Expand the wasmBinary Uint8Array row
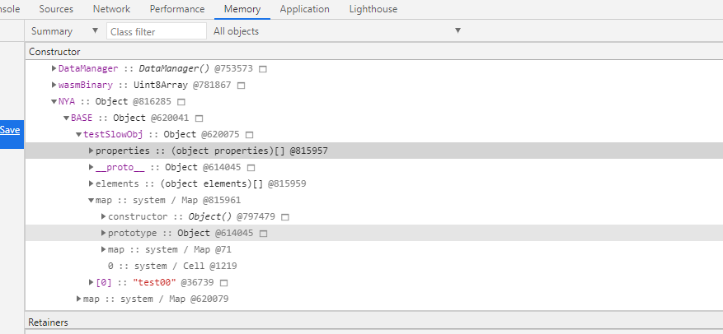The height and width of the screenshot is (334, 723). 54,85
